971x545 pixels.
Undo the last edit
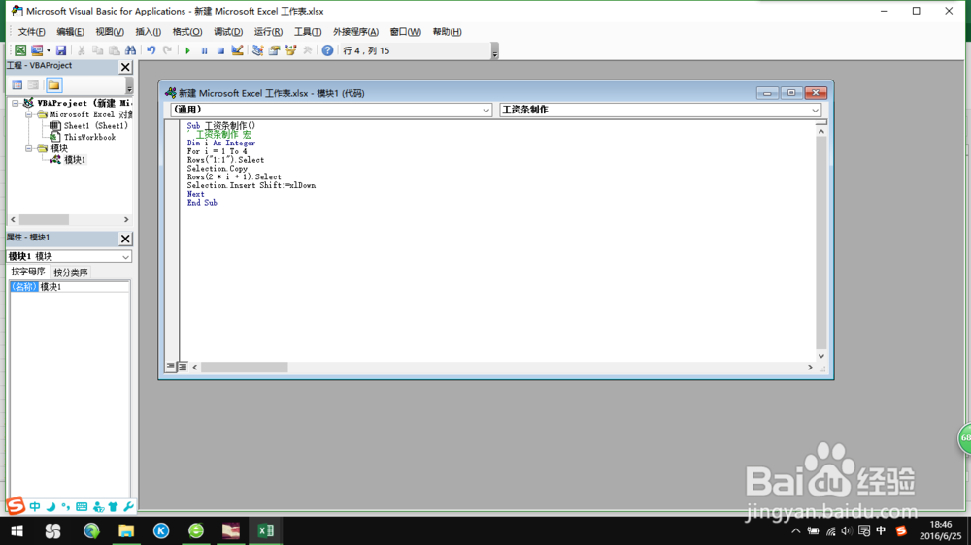pos(151,50)
